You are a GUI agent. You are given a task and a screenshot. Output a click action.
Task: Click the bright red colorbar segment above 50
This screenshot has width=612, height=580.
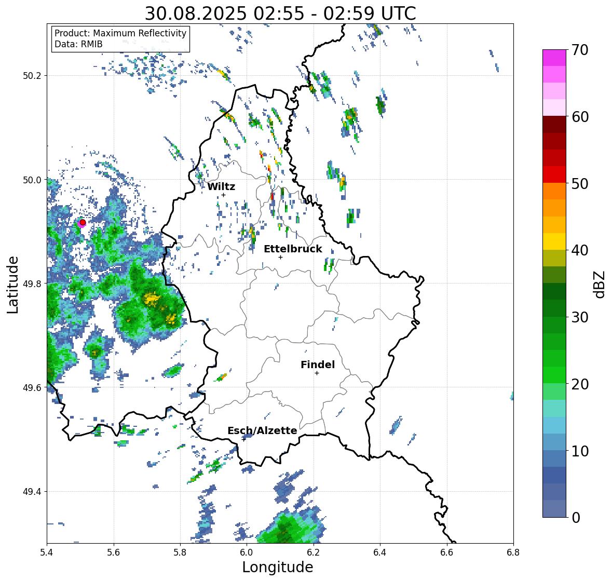[x=554, y=174]
